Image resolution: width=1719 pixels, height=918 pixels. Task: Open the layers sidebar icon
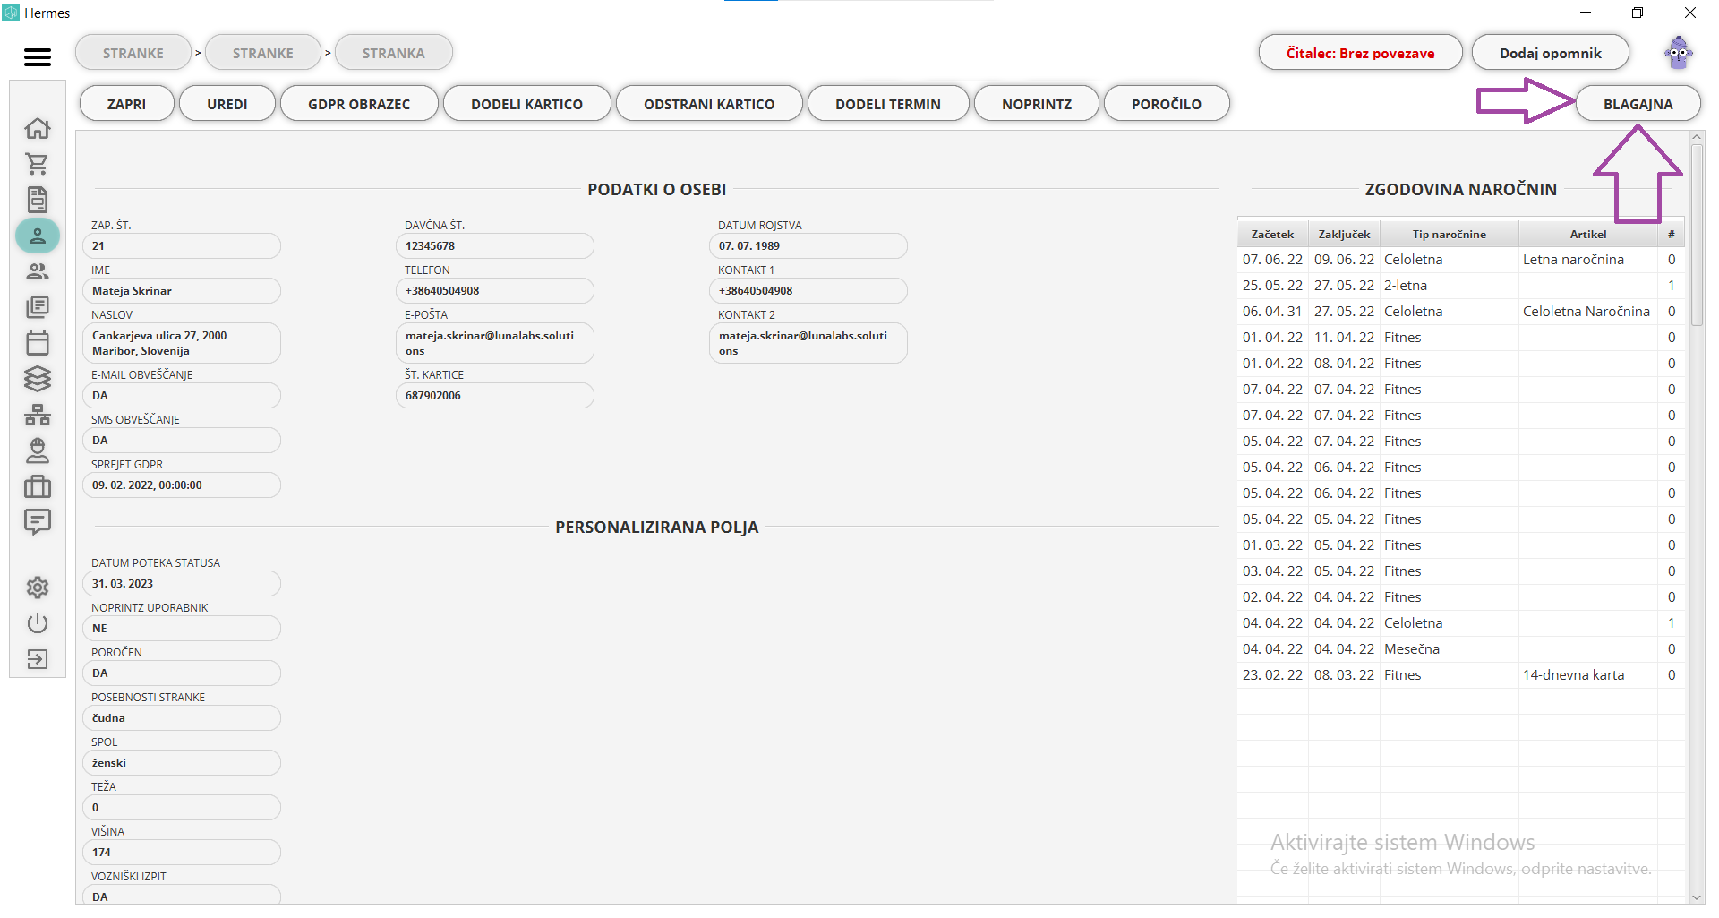tap(38, 379)
